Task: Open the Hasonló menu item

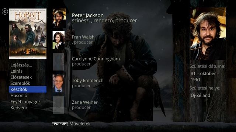Action: click(19, 95)
